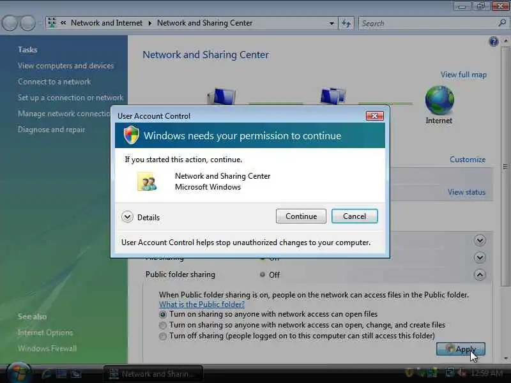The image size is (511, 383).
Task: Click this computer icon in network map
Action: click(221, 96)
